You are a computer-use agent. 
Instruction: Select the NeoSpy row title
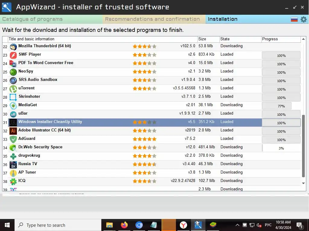coord(26,71)
